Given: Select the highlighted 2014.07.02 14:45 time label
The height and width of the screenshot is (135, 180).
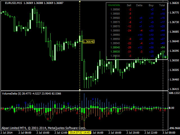Looking at the screenshot, I should coord(80,132).
